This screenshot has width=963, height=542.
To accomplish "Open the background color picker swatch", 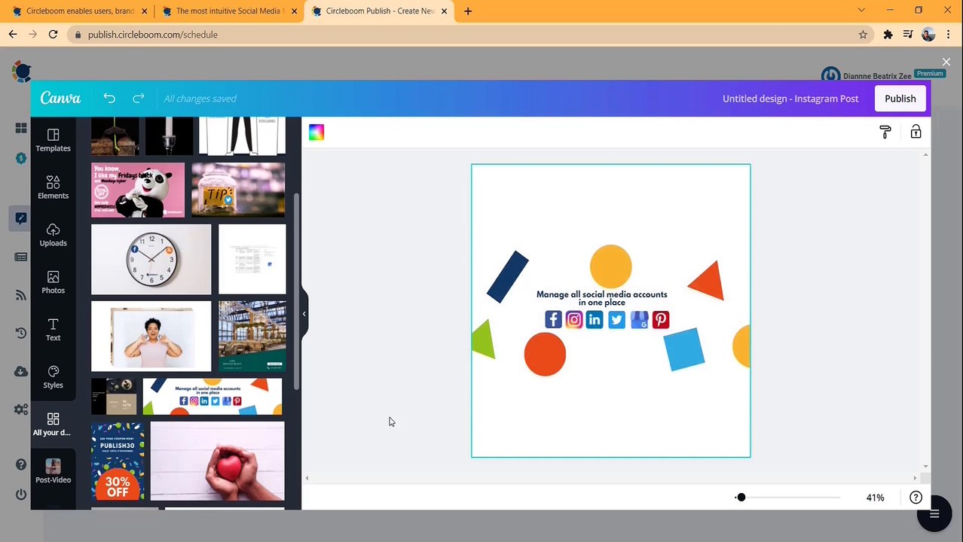I will point(316,132).
